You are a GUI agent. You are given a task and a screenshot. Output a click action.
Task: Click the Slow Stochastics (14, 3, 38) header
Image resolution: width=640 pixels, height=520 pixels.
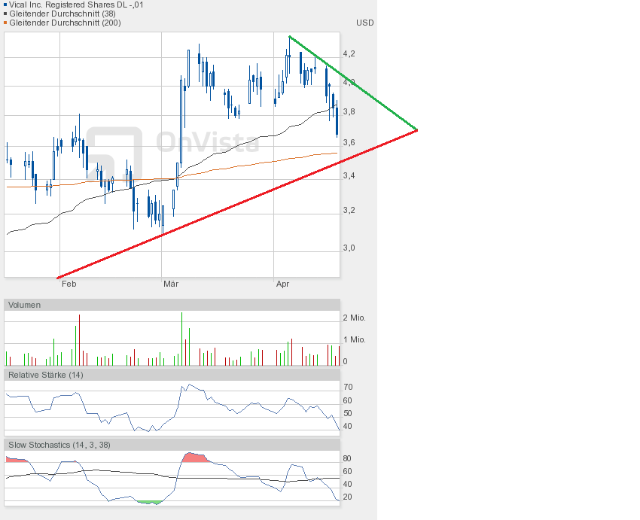(59, 445)
